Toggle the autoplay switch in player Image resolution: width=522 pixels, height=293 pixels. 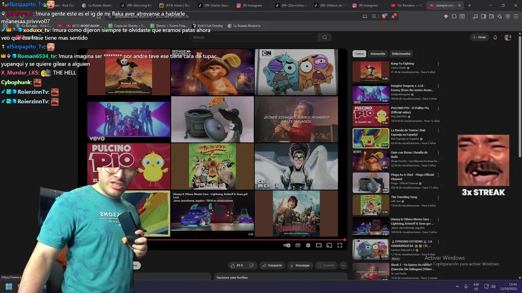point(287,245)
